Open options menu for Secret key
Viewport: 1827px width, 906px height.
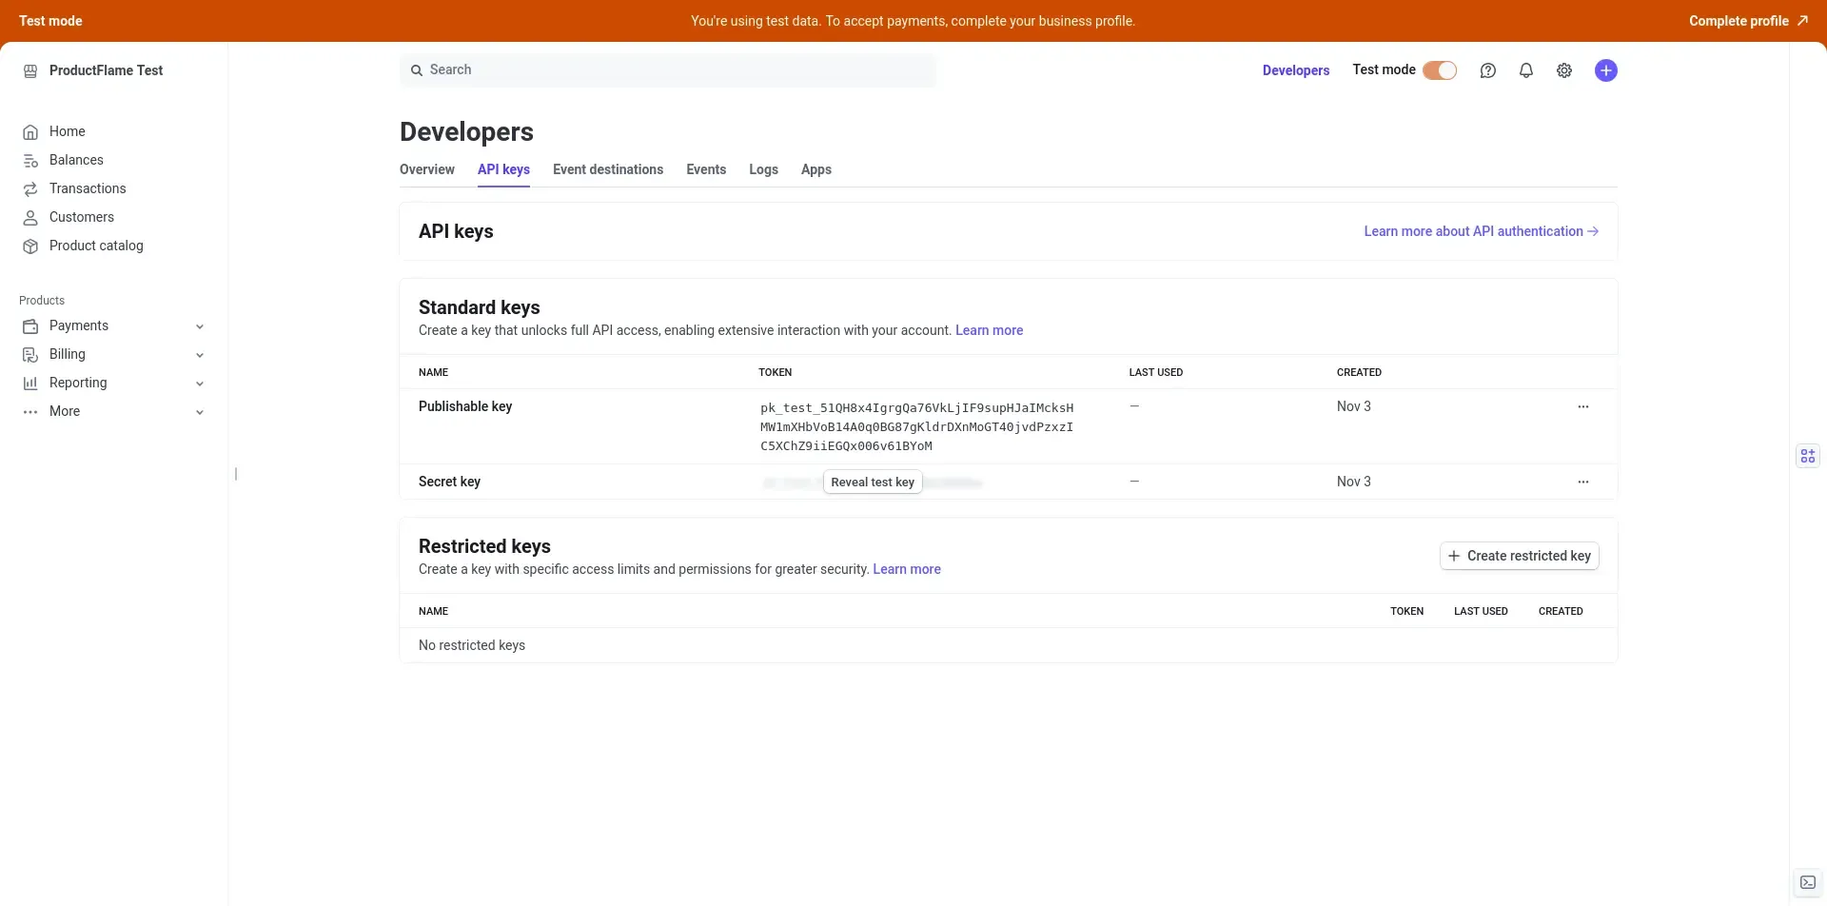(x=1583, y=483)
